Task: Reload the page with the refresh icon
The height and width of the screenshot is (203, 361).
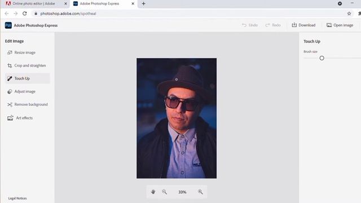Action: coord(25,14)
